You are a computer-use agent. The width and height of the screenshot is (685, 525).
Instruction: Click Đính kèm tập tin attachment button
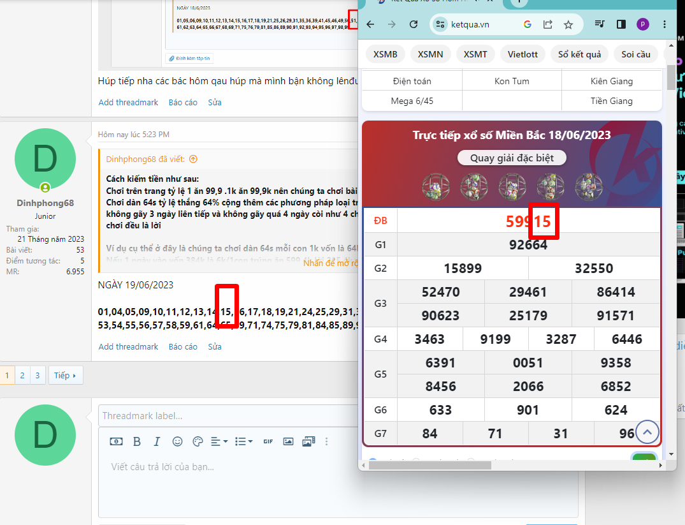point(190,58)
